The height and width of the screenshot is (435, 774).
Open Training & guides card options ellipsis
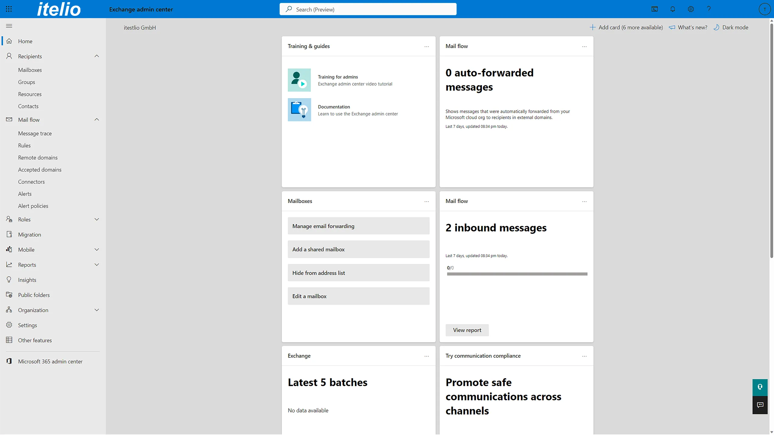click(427, 47)
